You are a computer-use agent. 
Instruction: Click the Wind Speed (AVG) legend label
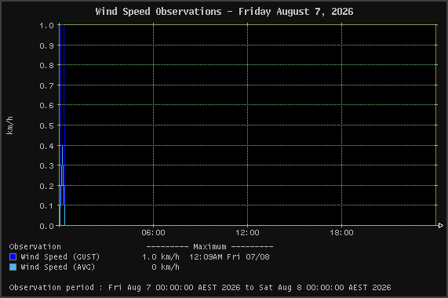(58, 267)
